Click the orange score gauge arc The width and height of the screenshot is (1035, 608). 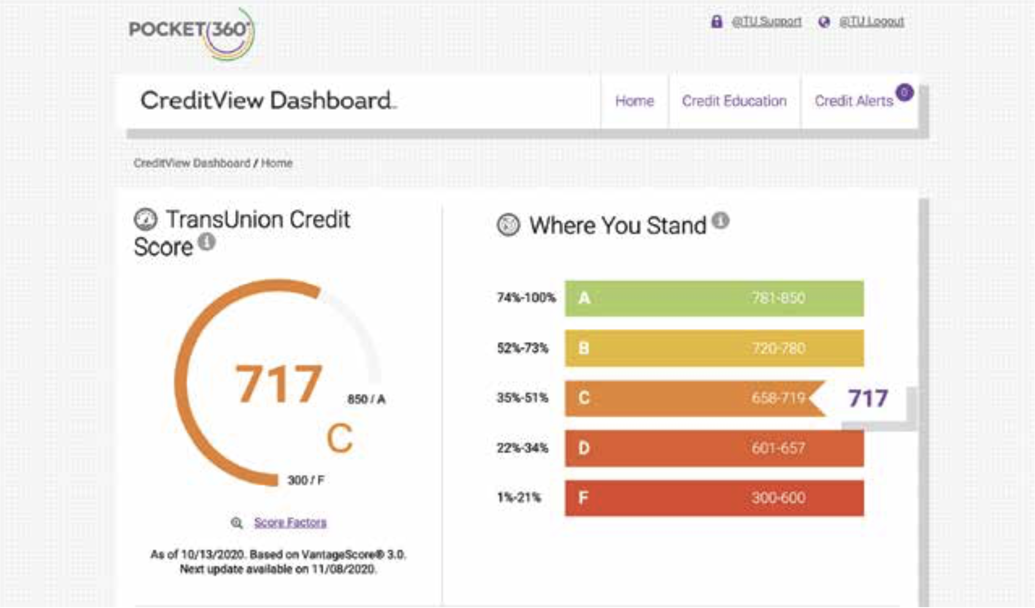point(181,382)
